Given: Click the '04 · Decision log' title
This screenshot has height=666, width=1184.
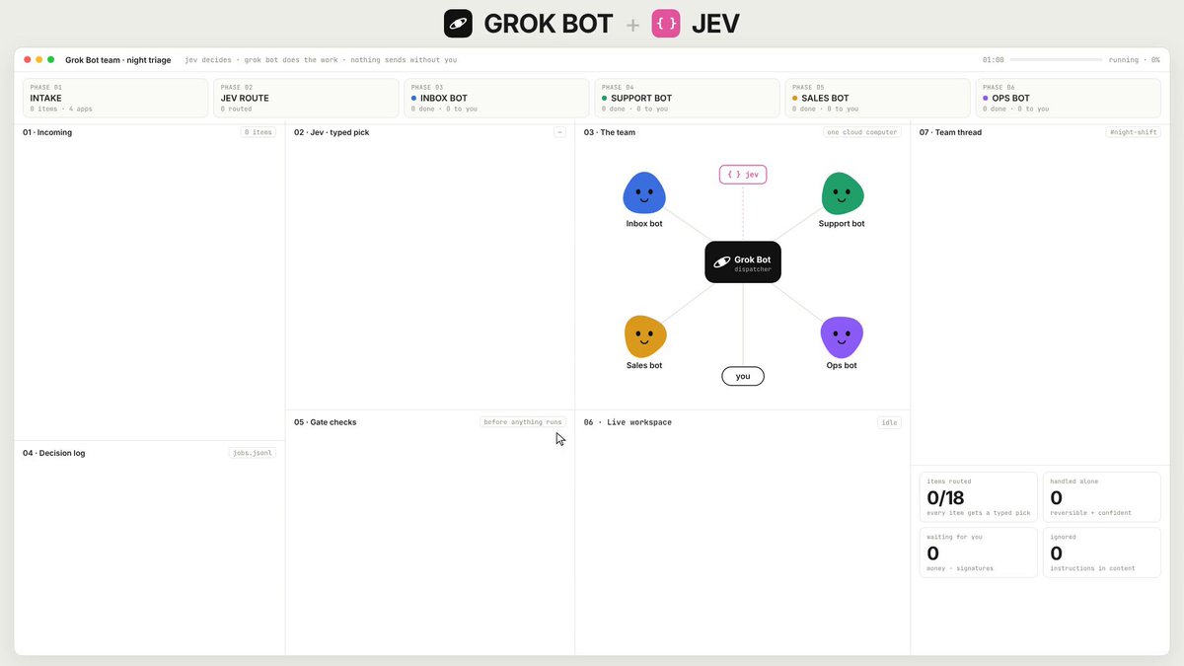Looking at the screenshot, I should coord(54,453).
